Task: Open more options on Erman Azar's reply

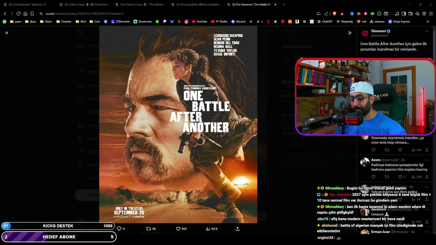Action: click(426, 232)
